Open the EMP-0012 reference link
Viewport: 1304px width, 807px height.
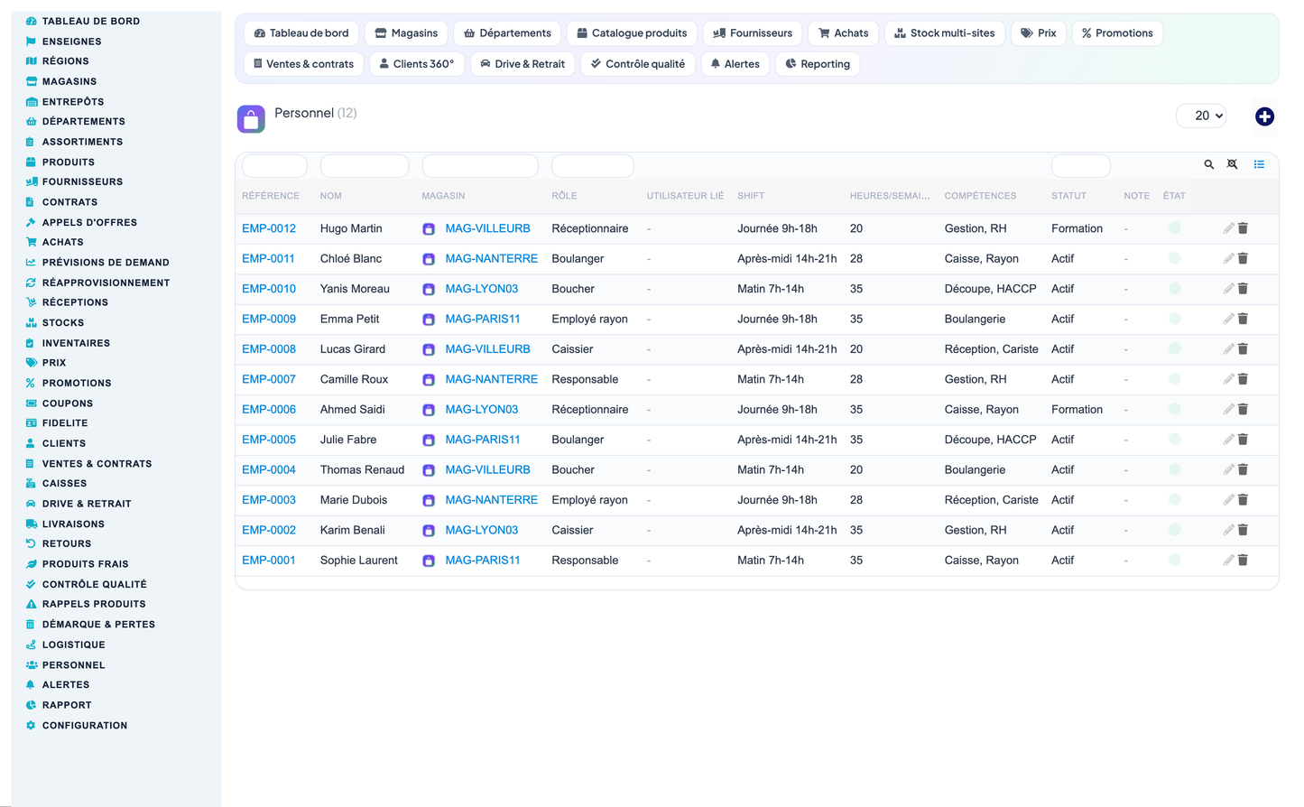click(269, 228)
